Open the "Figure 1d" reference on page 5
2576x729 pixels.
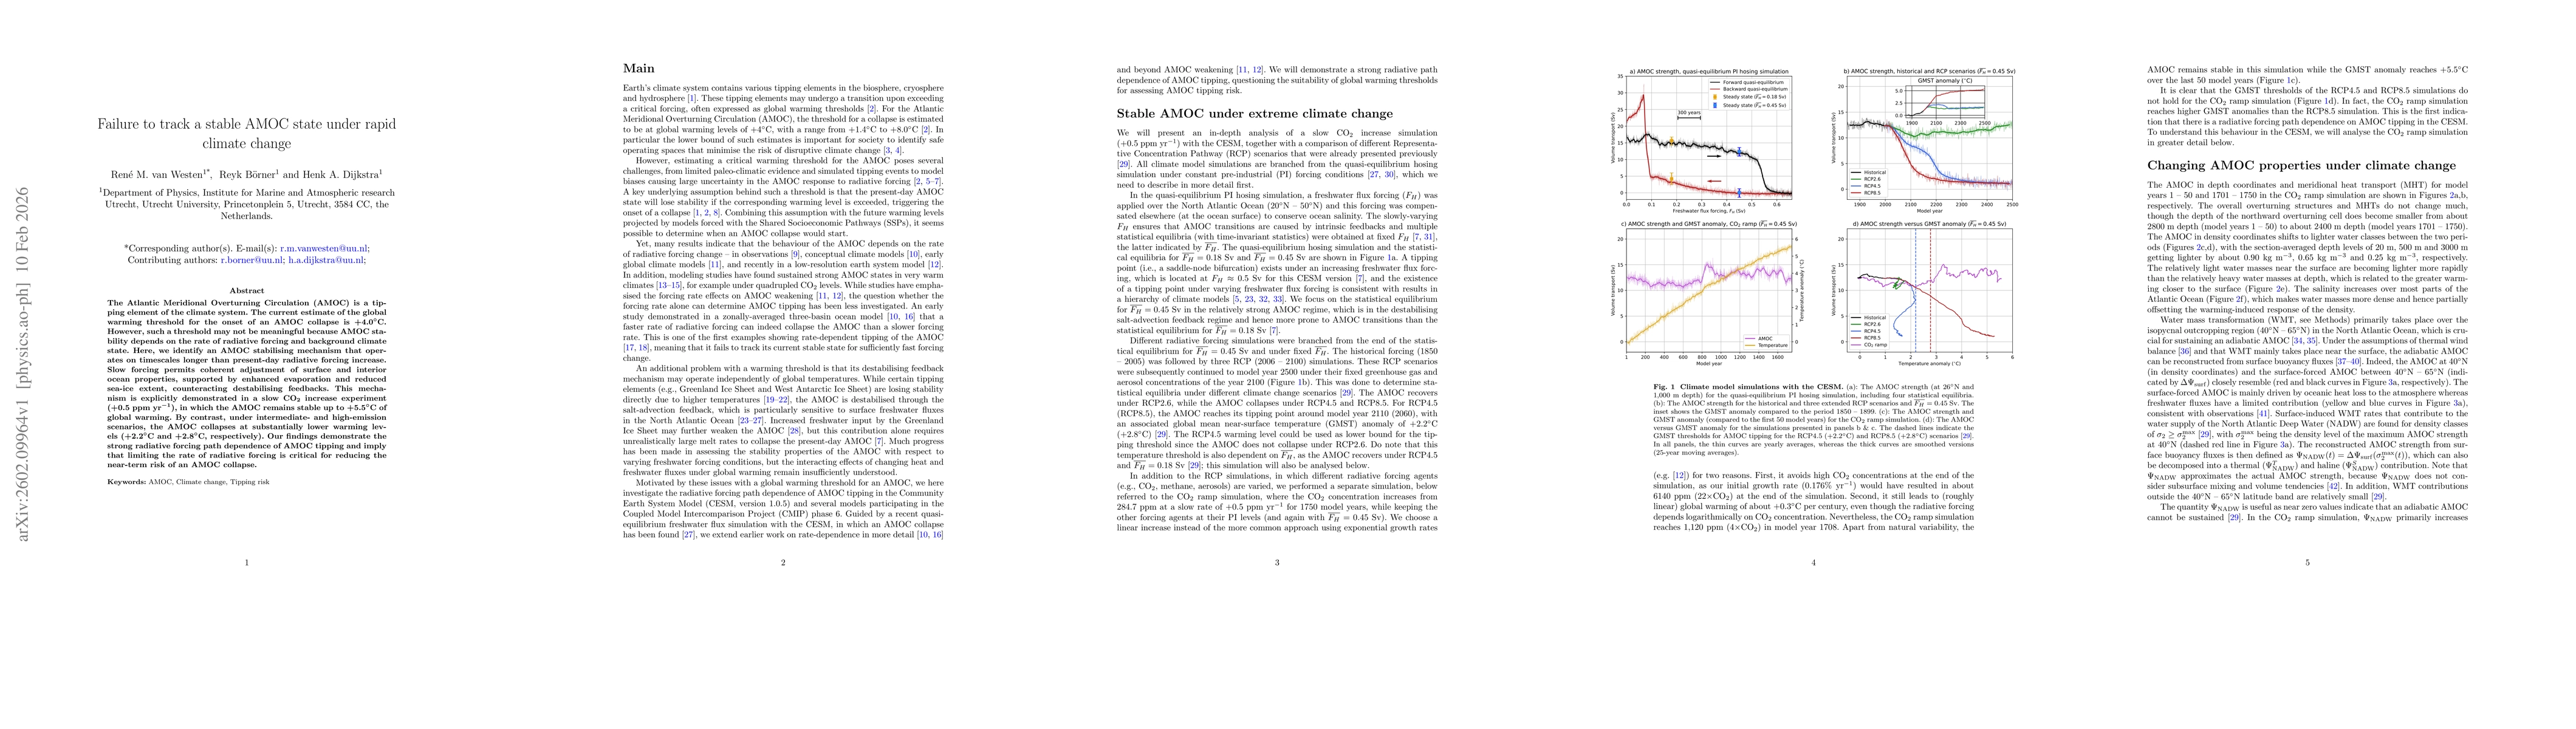click(x=2316, y=101)
